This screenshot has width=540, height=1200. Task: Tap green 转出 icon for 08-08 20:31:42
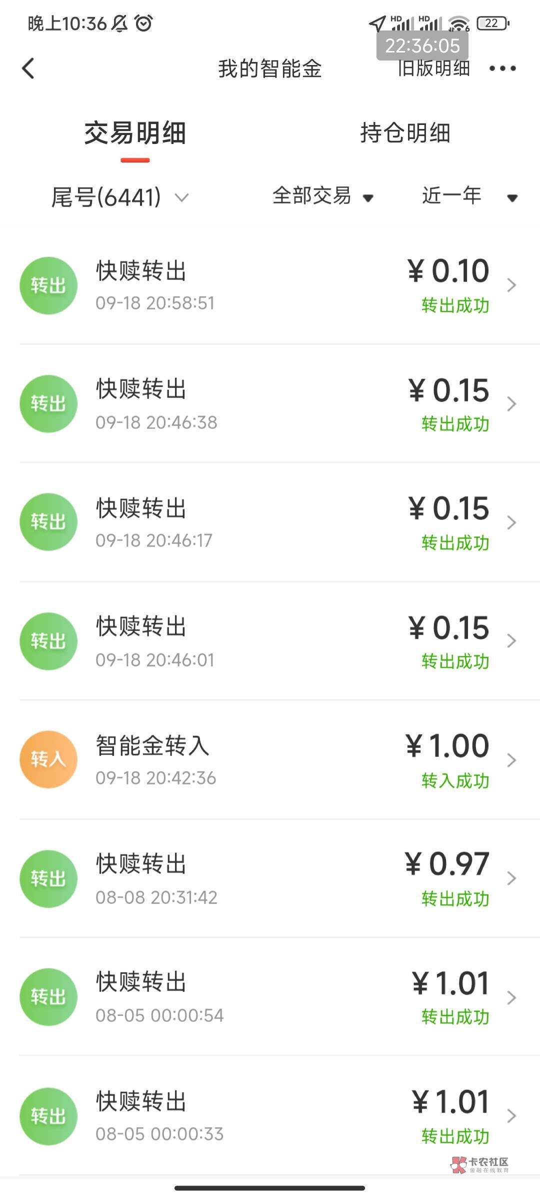(48, 878)
